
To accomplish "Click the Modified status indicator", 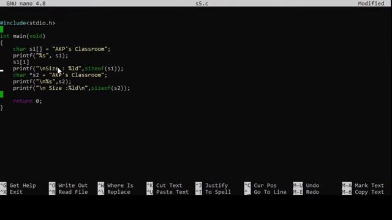I will coord(371,4).
